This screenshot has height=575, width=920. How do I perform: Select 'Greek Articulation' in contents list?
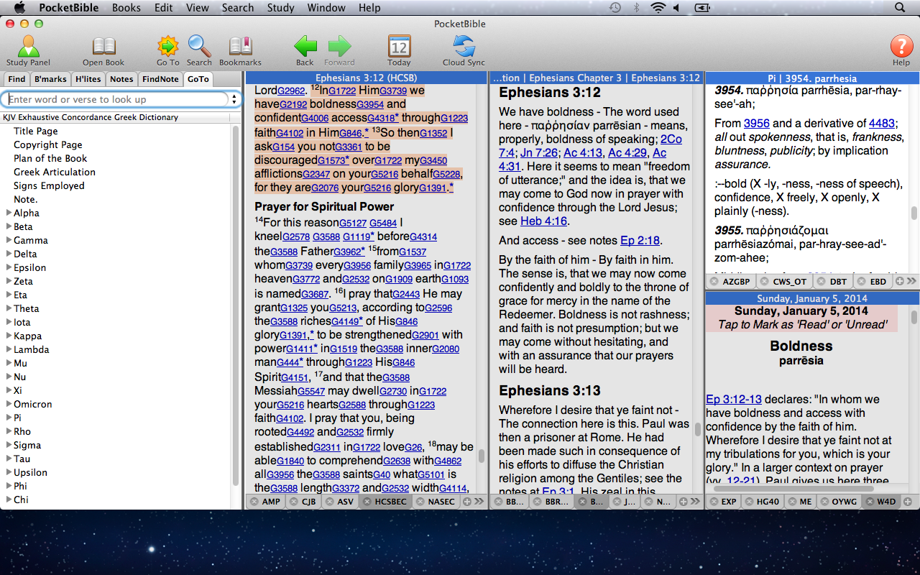point(55,172)
